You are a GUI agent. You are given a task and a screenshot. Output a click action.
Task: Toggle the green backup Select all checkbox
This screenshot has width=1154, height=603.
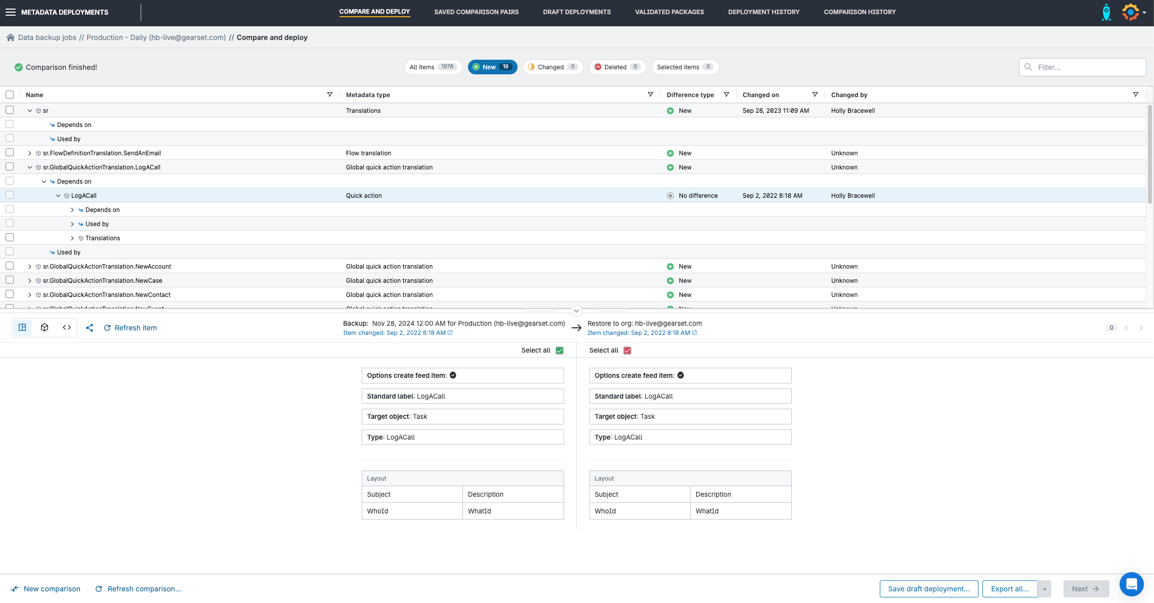560,351
